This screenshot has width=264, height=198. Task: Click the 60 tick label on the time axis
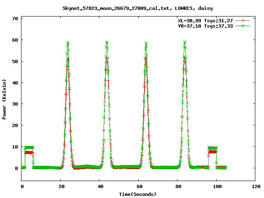click(139, 186)
